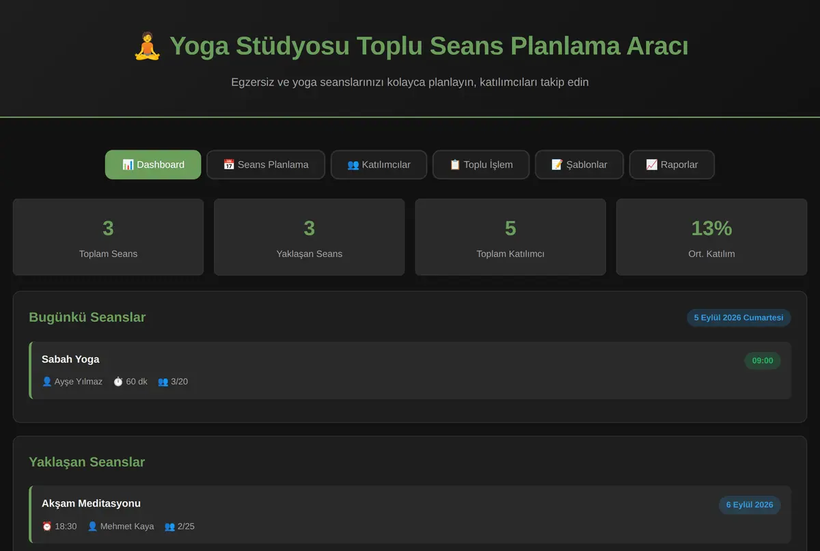Open the Katılımcılar tab
This screenshot has width=820, height=551.
(x=379, y=165)
